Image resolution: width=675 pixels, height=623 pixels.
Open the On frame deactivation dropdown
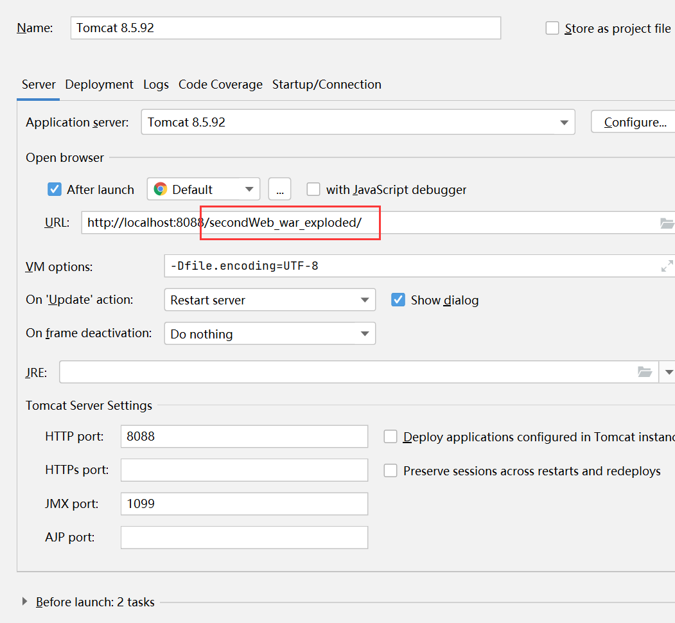coord(270,334)
